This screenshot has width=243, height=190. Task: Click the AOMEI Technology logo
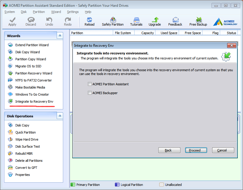(225, 22)
